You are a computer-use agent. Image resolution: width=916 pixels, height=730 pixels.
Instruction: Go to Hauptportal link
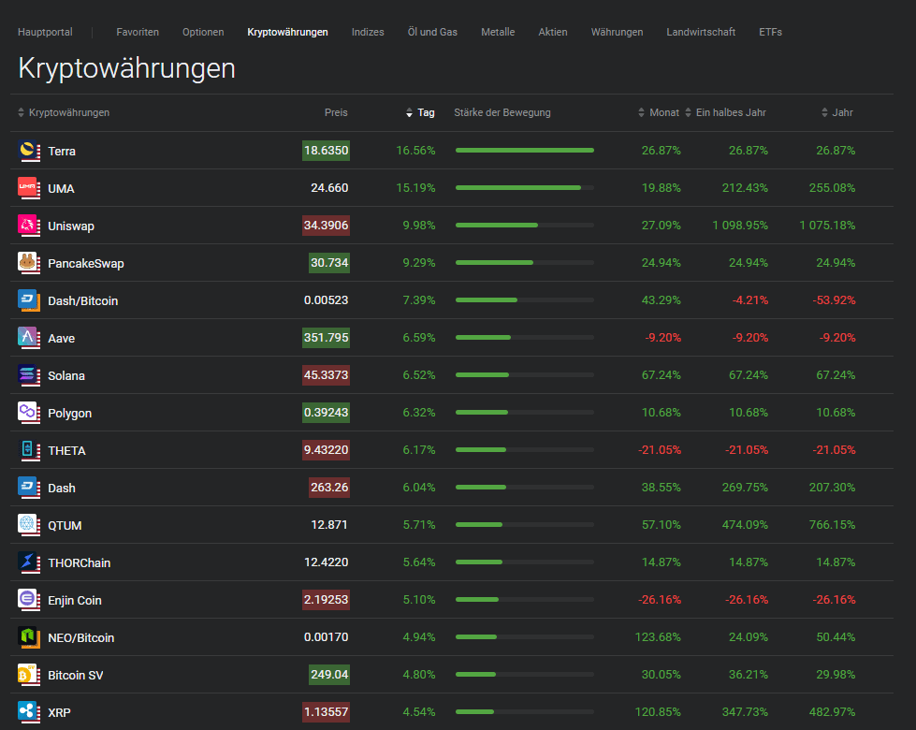pyautogui.click(x=45, y=32)
